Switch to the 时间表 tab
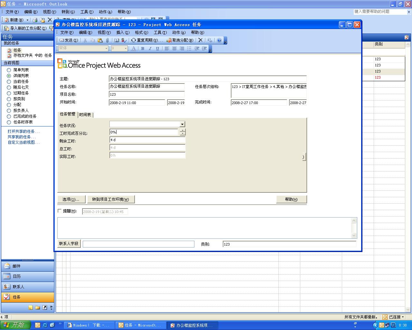This screenshot has width=412, height=330. coord(85,115)
